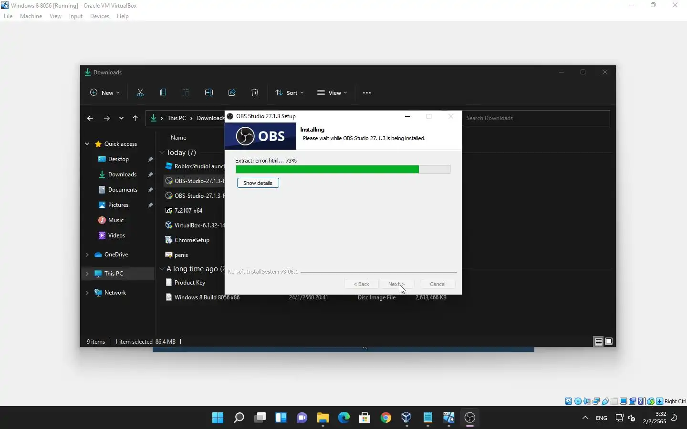Open the New dropdown in Downloads

[105, 93]
